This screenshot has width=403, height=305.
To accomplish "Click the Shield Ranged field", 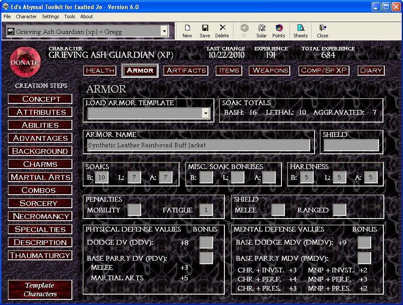I will point(339,210).
